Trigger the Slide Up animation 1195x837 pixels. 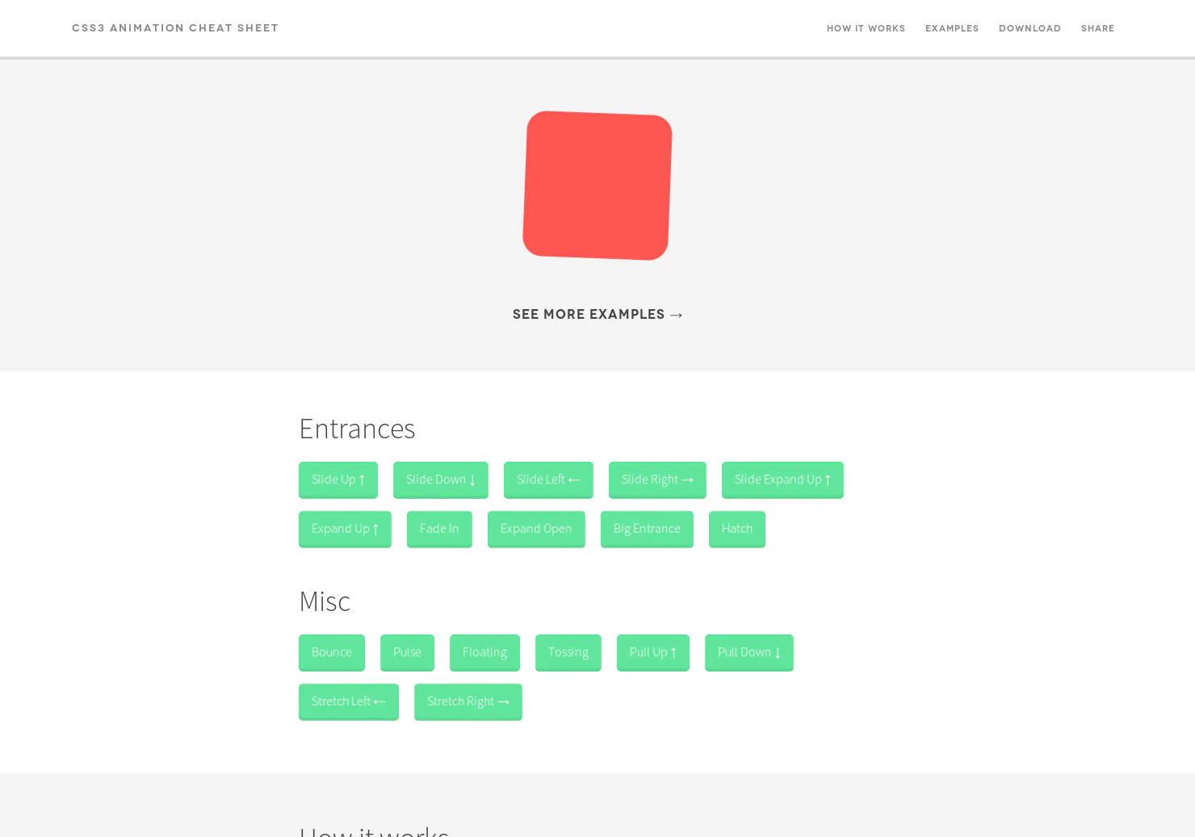[338, 479]
